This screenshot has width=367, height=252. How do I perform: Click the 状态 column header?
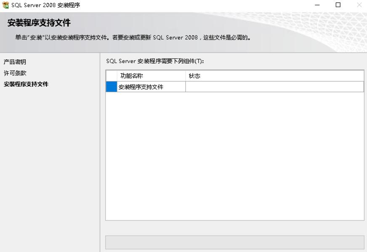[x=274, y=76]
